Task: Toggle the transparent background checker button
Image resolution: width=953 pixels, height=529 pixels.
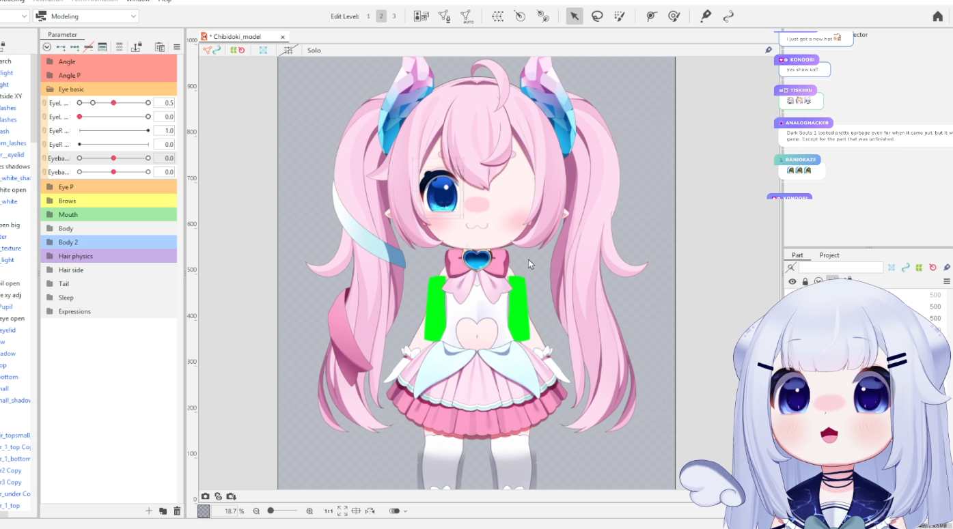Action: point(204,511)
